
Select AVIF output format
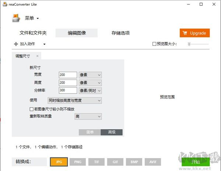click(152, 161)
